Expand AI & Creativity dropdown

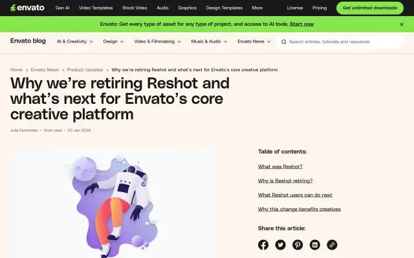[x=75, y=41]
